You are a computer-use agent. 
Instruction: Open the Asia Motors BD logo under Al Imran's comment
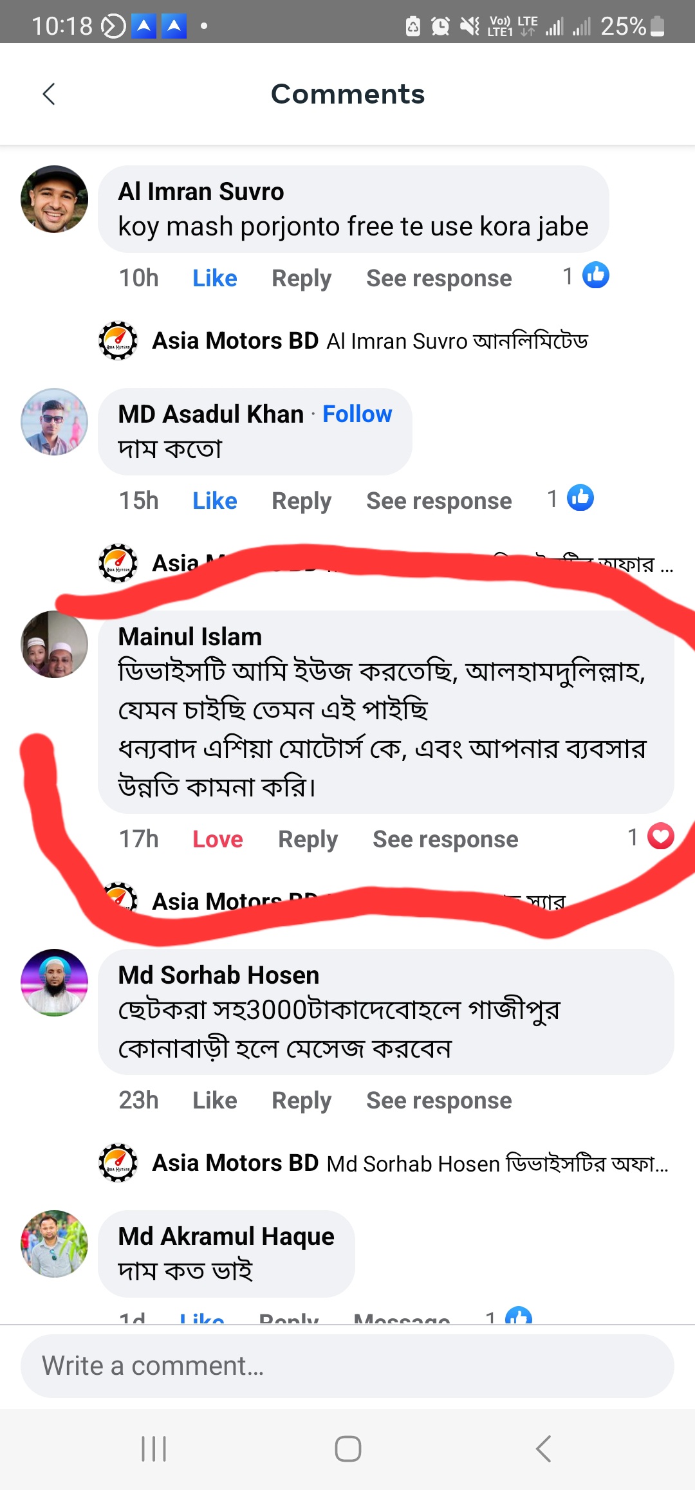click(118, 341)
